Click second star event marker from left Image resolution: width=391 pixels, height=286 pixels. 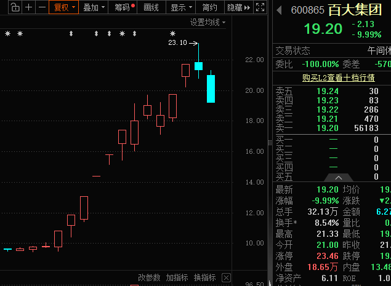tap(20, 33)
